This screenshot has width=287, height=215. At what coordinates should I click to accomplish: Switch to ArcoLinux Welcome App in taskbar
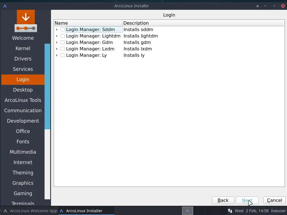point(30,211)
